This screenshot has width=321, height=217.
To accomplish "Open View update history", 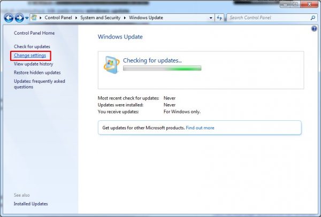I will pos(33,64).
